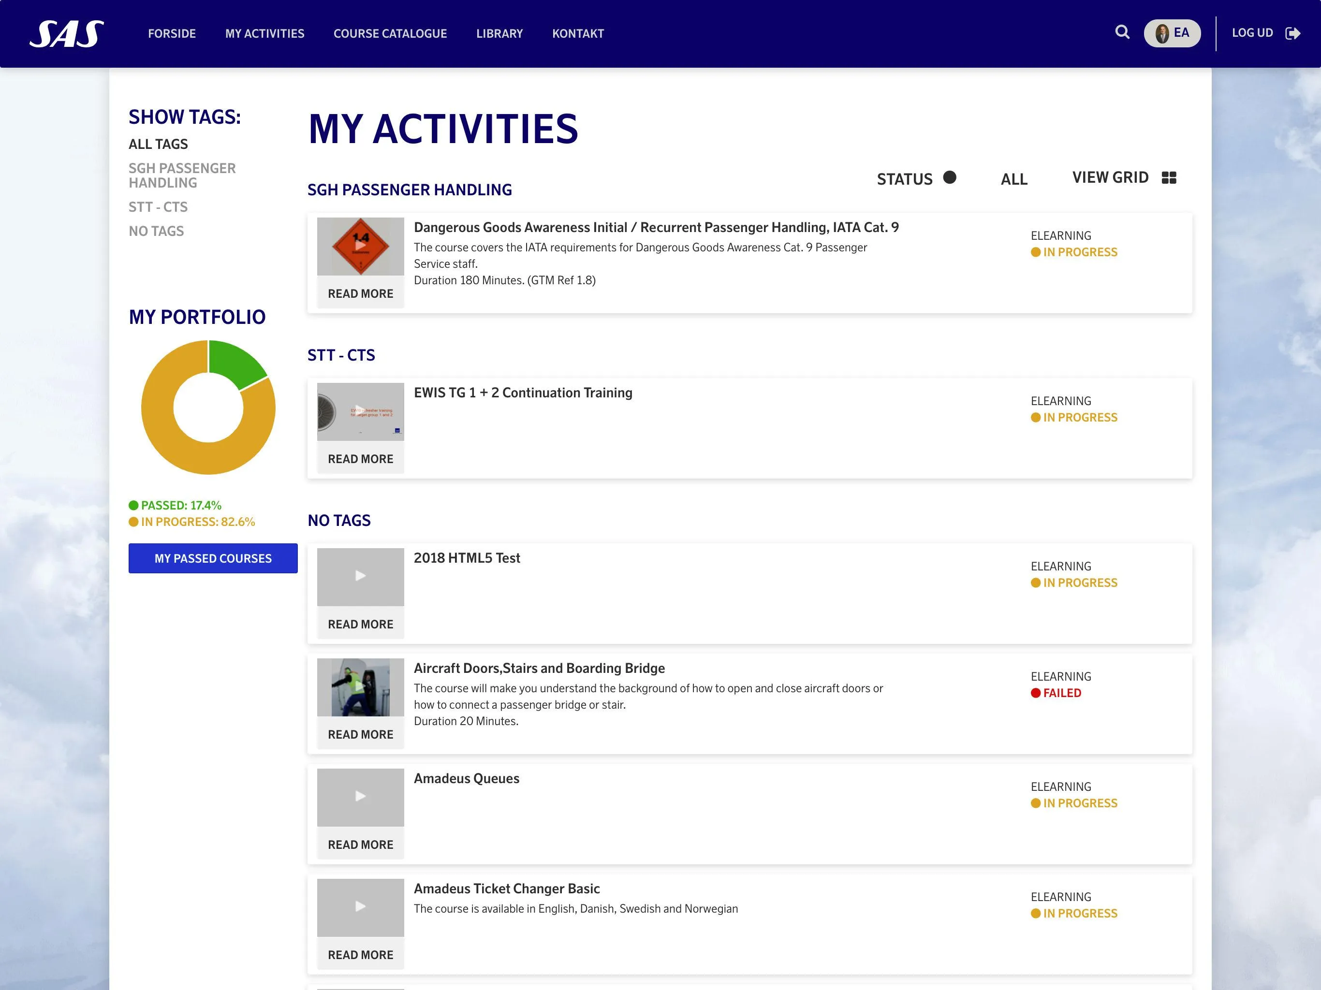Open MY ACTIVITIES navigation menu

pos(264,33)
